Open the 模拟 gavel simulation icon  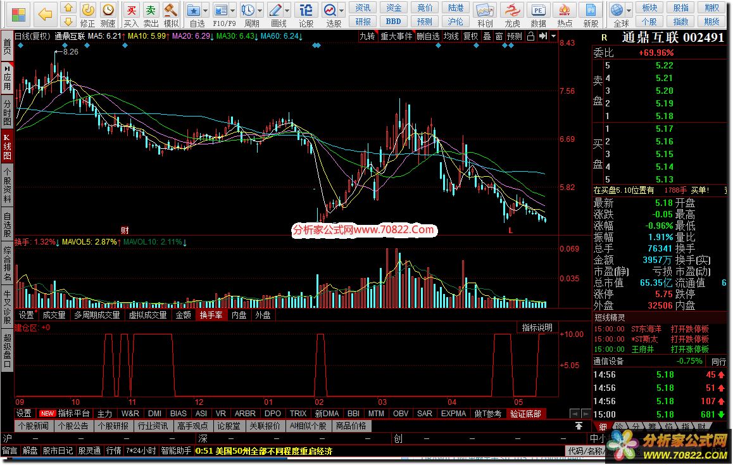click(x=171, y=10)
